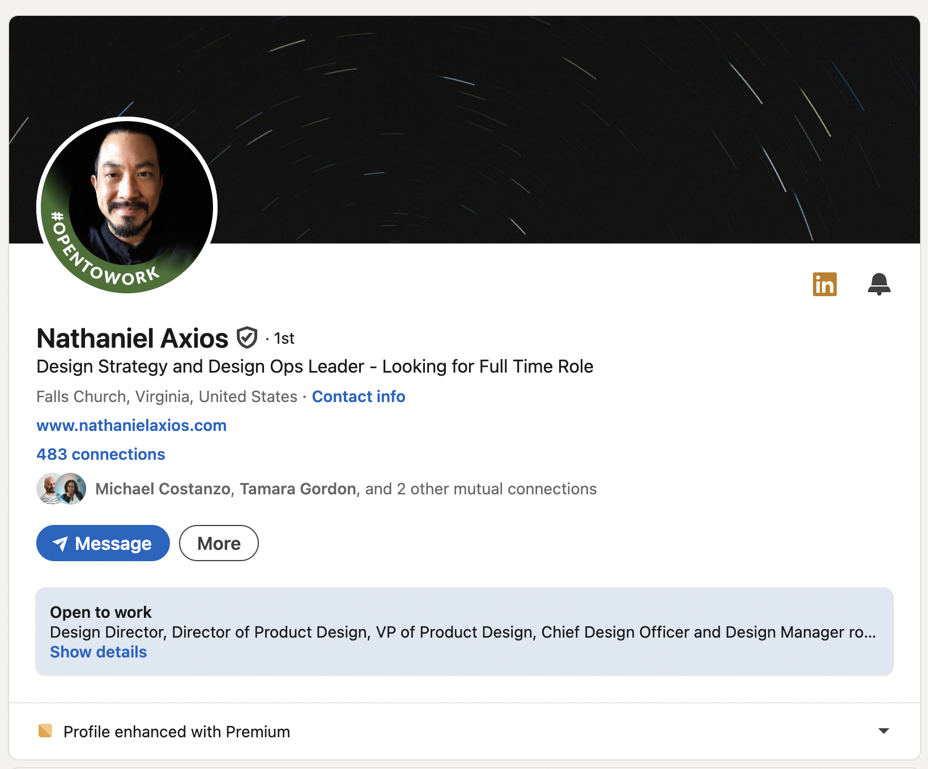The width and height of the screenshot is (928, 769).
Task: Click the 2 other mutual connections text
Action: pos(479,489)
